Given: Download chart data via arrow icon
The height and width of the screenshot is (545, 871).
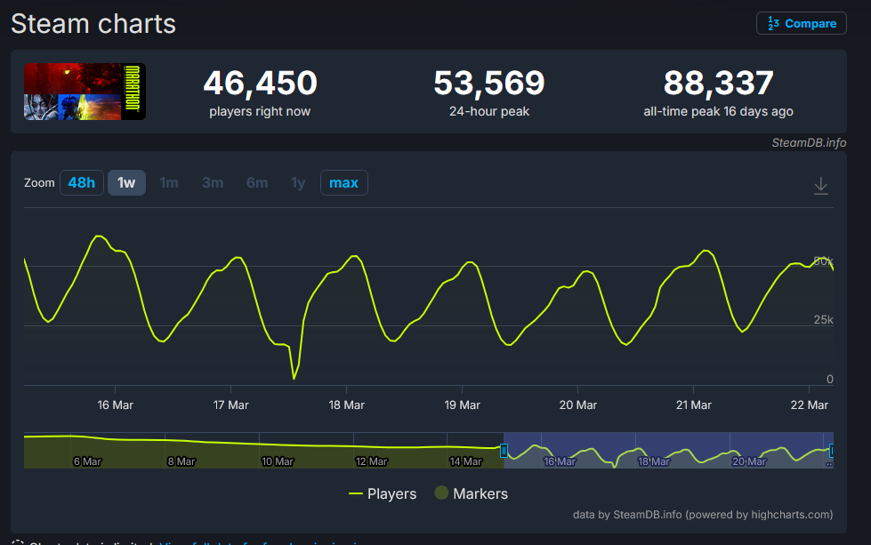Looking at the screenshot, I should (x=821, y=185).
